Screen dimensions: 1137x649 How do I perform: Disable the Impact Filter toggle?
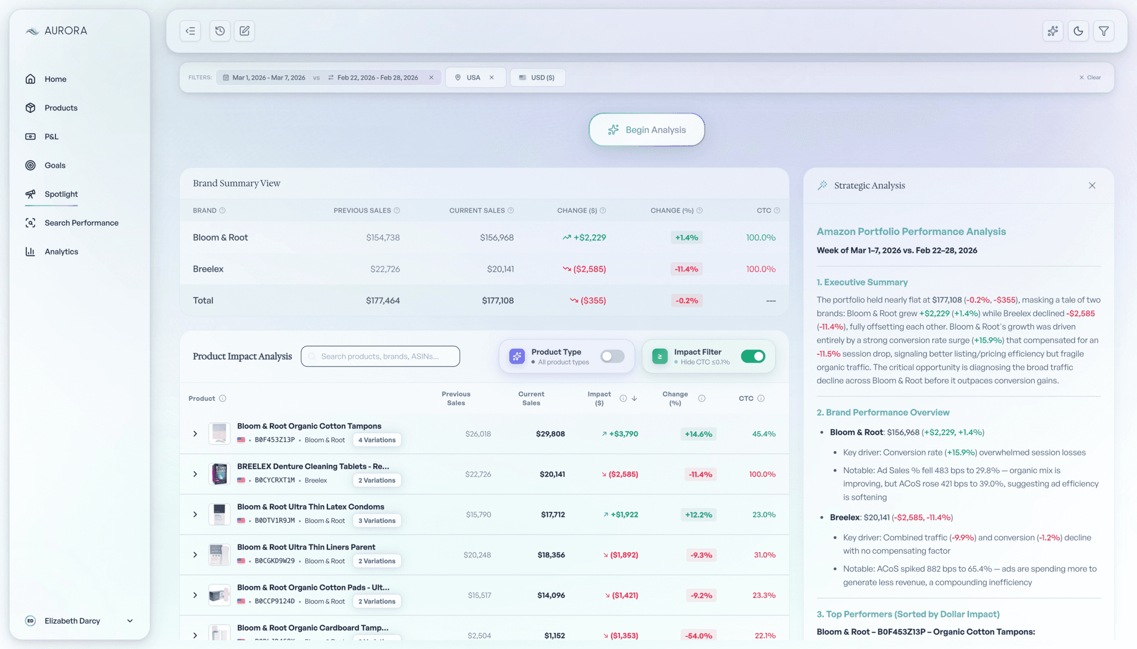(x=753, y=356)
